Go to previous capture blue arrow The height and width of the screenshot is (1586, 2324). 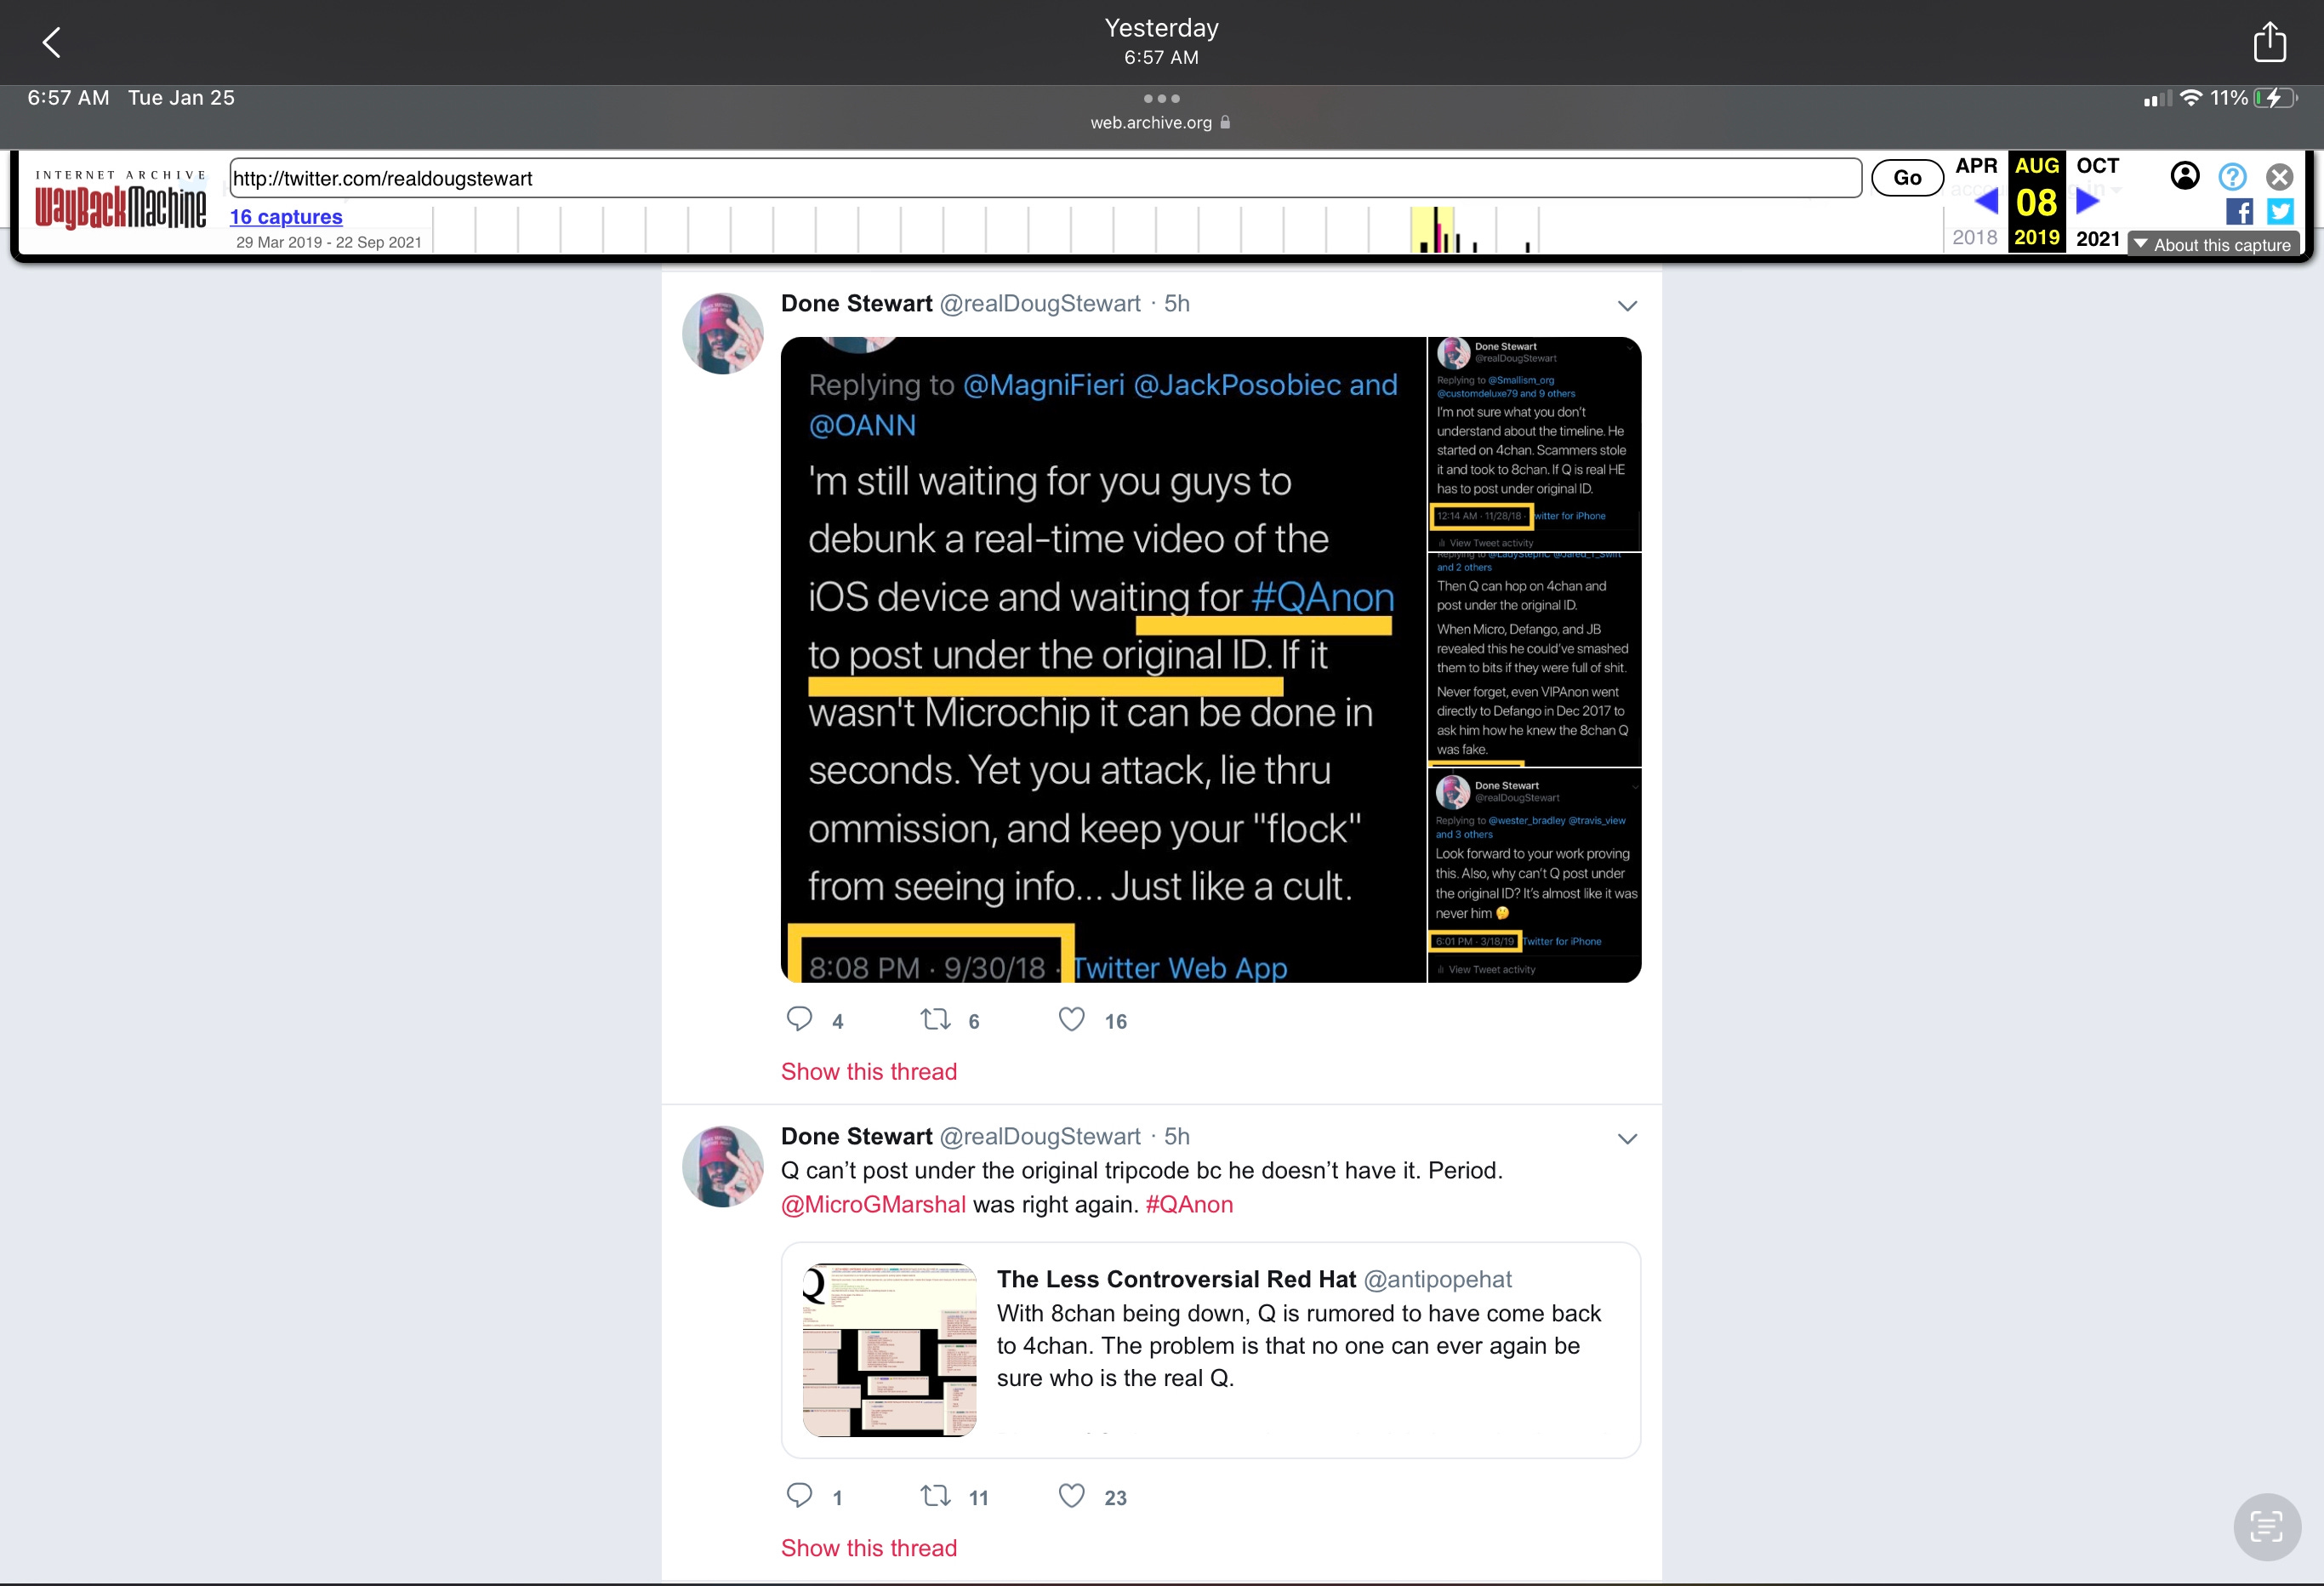click(1986, 201)
